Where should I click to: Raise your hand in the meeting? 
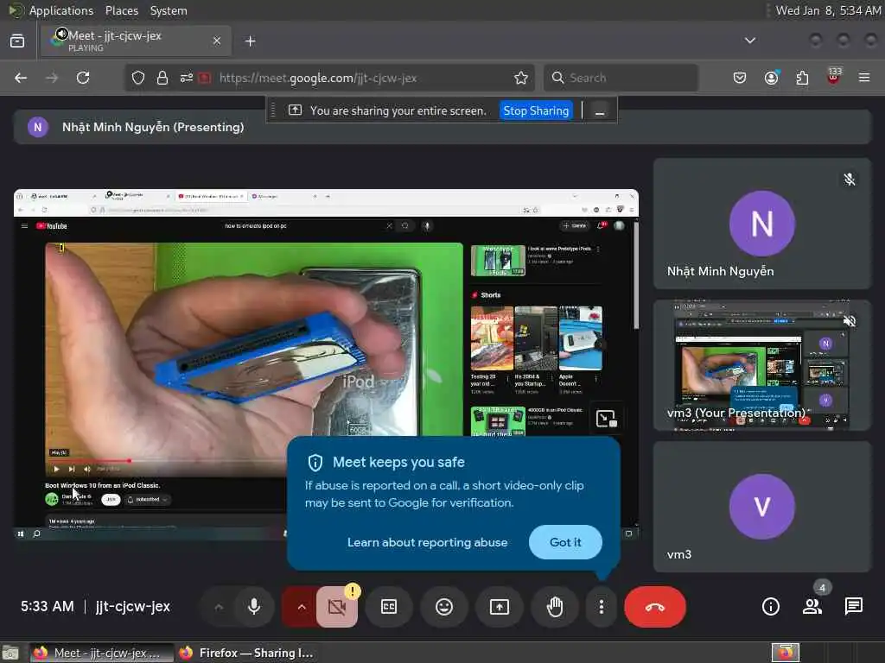point(555,607)
